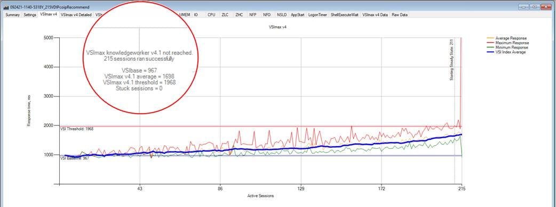Open the UMEM tab

[x=185, y=15]
